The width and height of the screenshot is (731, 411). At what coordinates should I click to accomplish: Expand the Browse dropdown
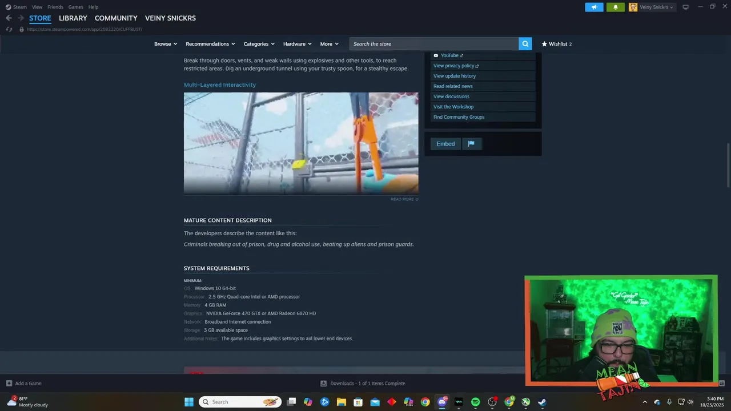click(x=166, y=44)
